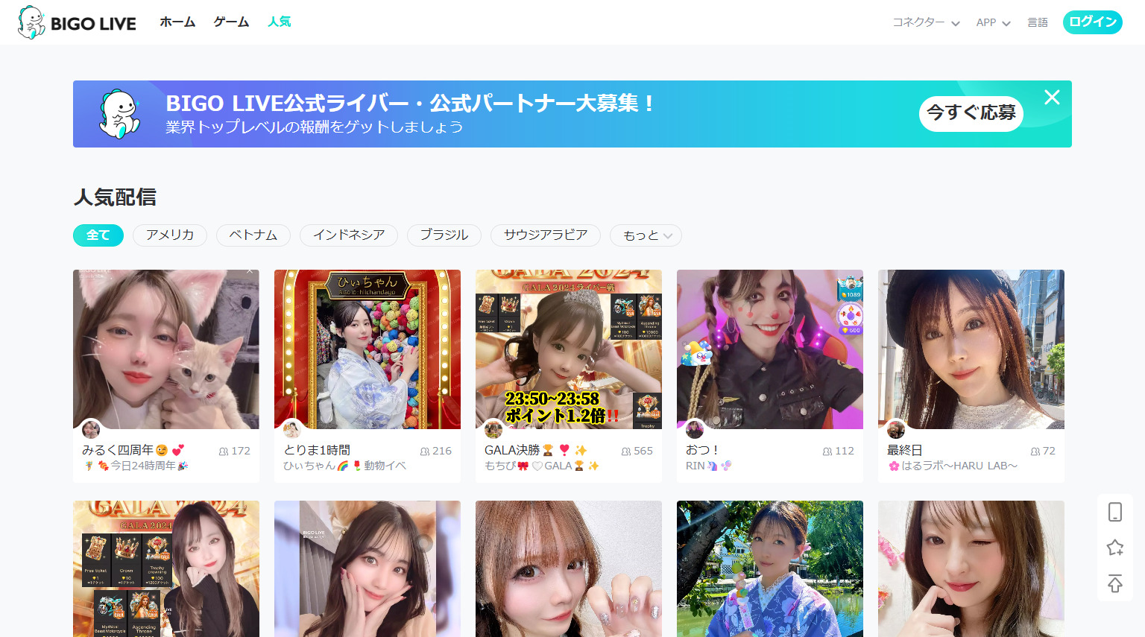1145x637 pixels.
Task: Click the ログイン button
Action: point(1093,22)
